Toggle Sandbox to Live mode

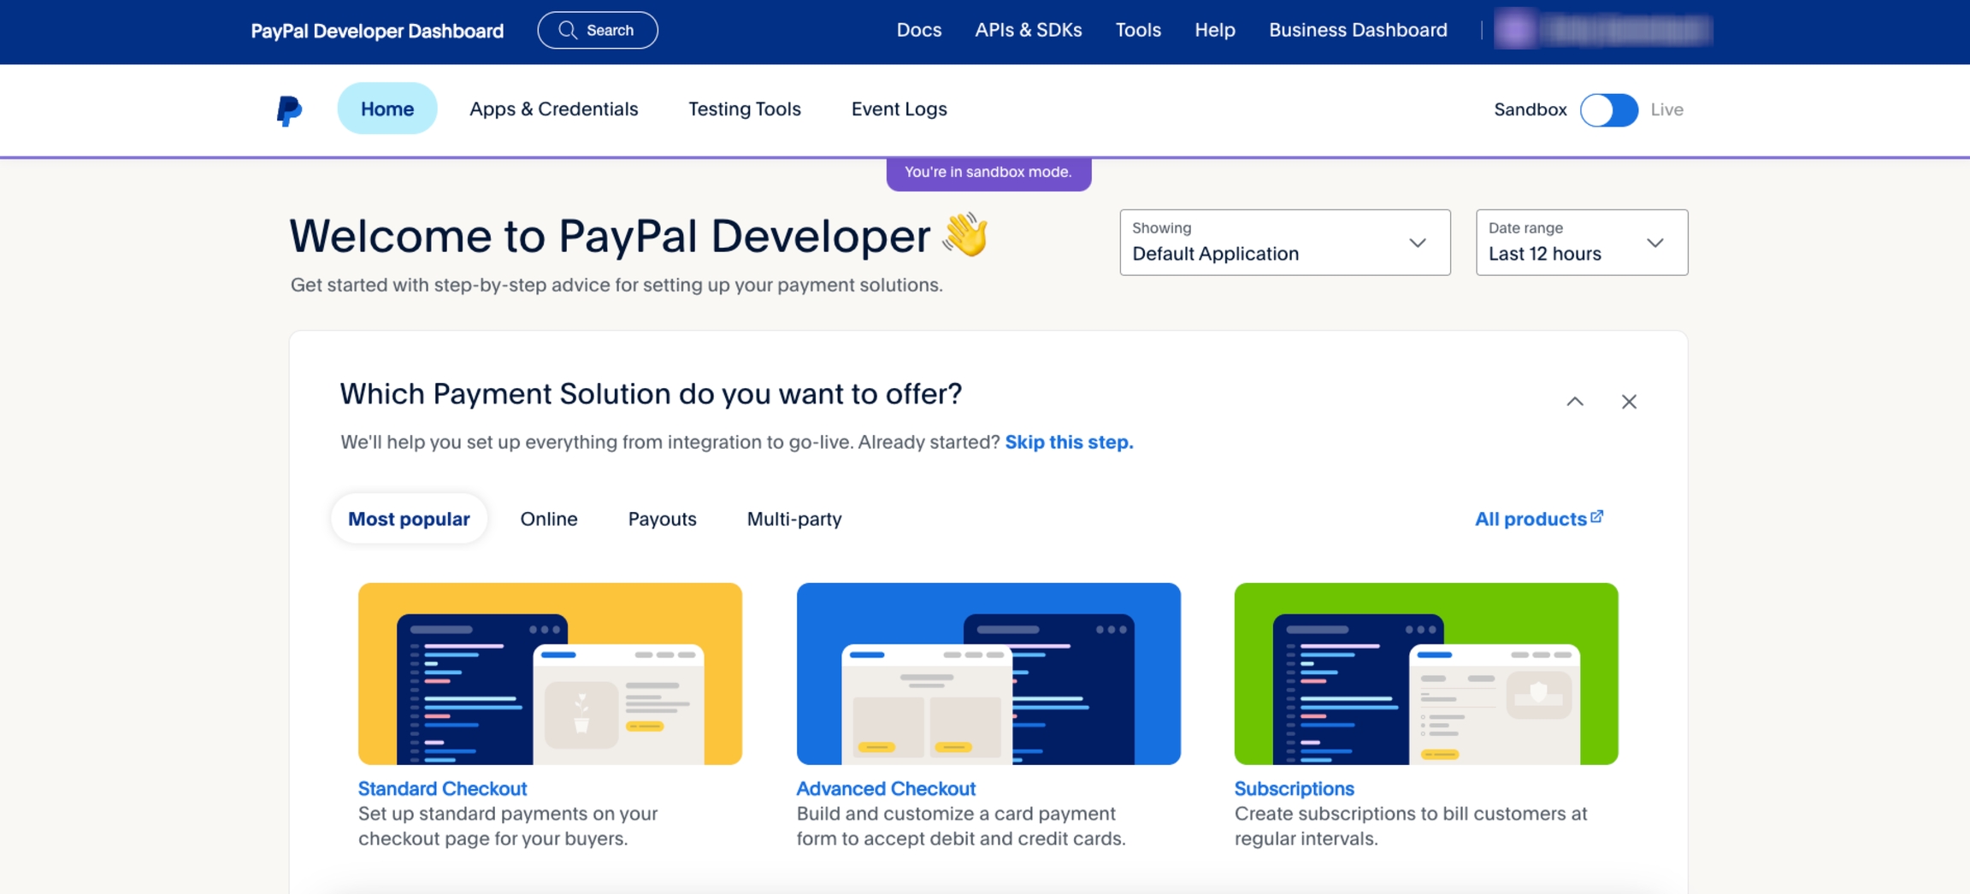[1608, 110]
